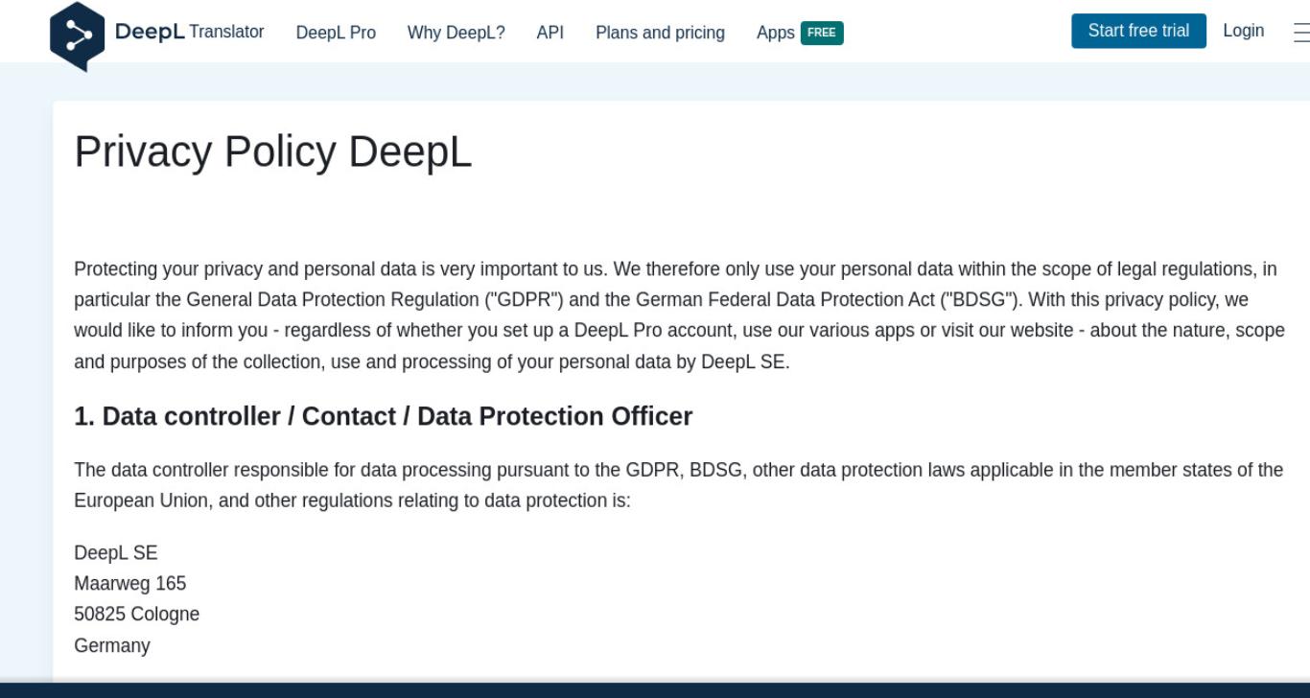
Task: Click the paragraph starting The data controller responsible
Action: click(x=678, y=485)
